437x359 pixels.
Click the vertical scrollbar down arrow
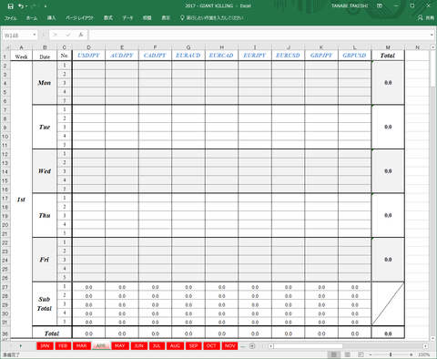click(432, 338)
